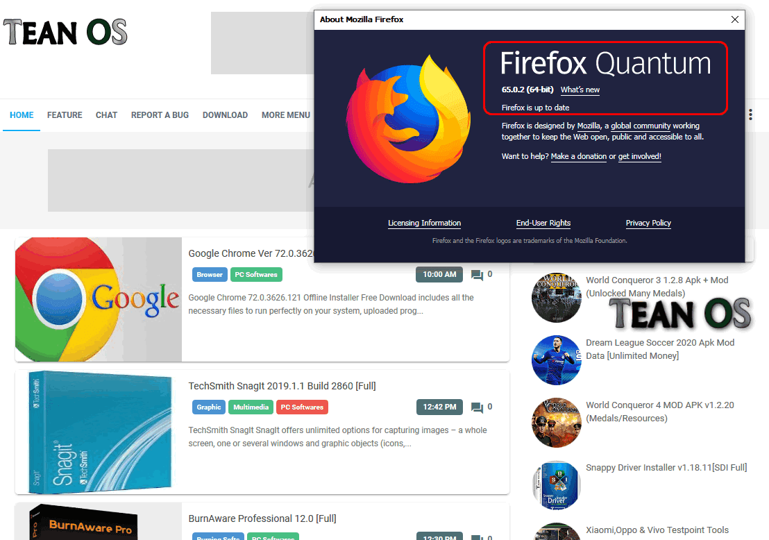The height and width of the screenshot is (540, 769).
Task: Expand the MORE MENU item
Action: [x=286, y=115]
